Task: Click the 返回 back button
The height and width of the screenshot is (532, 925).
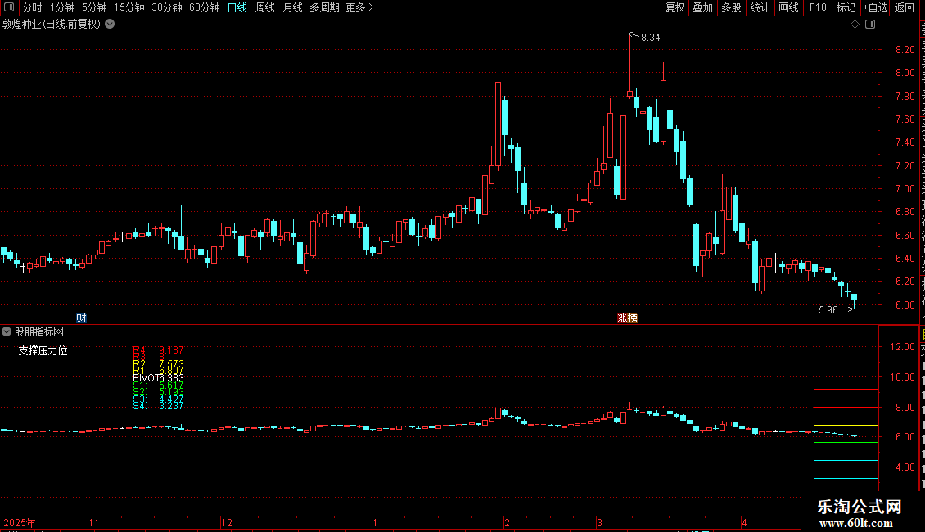Action: pos(905,7)
